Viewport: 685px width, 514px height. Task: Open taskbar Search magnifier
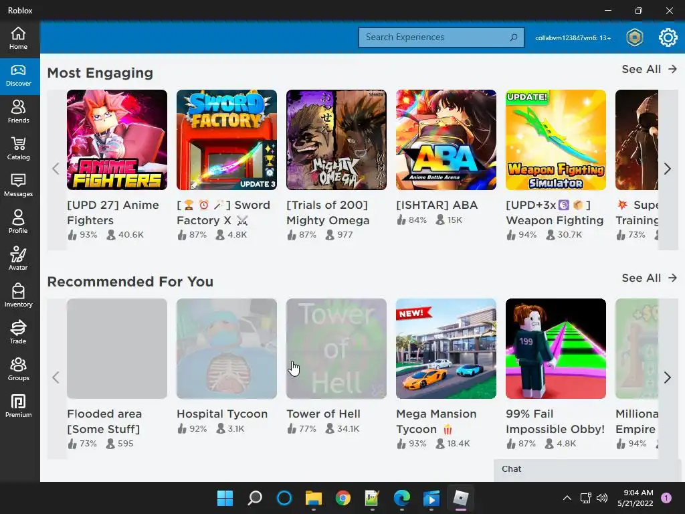point(255,498)
